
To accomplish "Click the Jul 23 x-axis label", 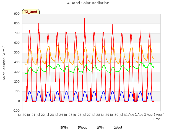I will 50,115.
